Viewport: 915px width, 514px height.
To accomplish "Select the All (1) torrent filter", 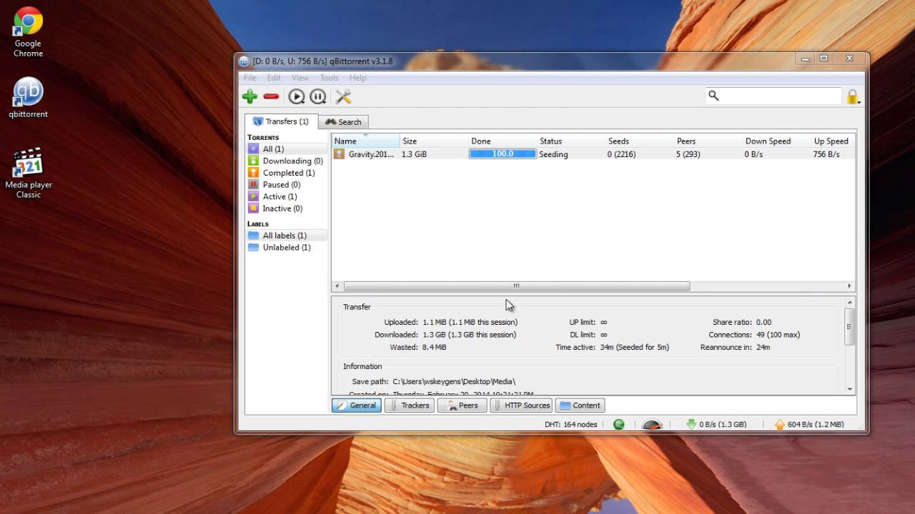I will (286, 149).
